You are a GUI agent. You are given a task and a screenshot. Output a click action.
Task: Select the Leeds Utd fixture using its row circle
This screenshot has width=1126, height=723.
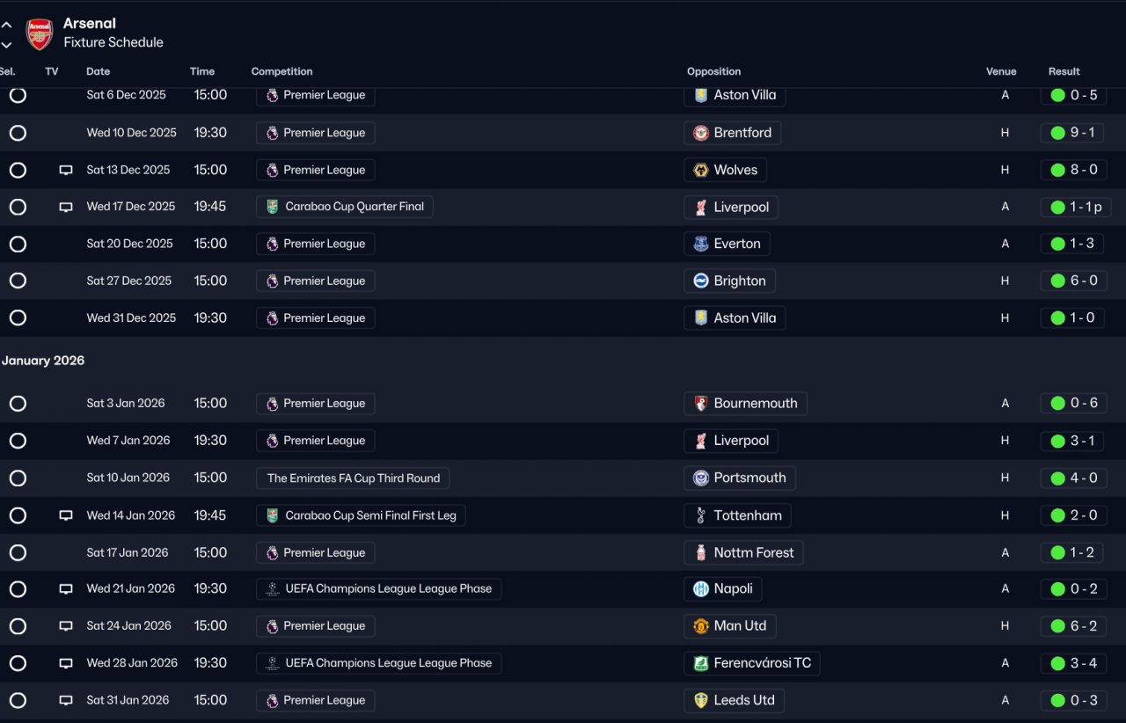[x=18, y=701]
